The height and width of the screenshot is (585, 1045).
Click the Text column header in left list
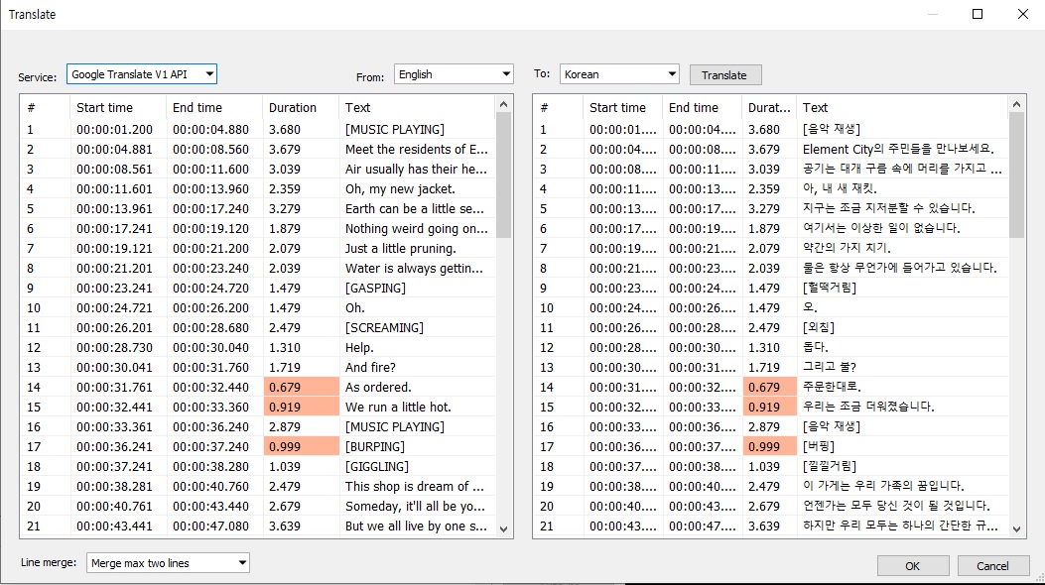click(x=418, y=108)
